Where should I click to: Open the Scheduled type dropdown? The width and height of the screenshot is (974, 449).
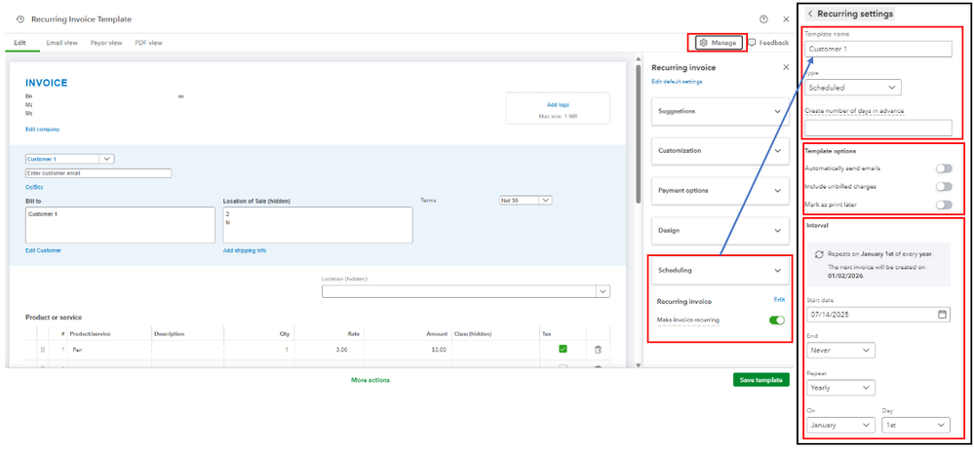tap(853, 88)
